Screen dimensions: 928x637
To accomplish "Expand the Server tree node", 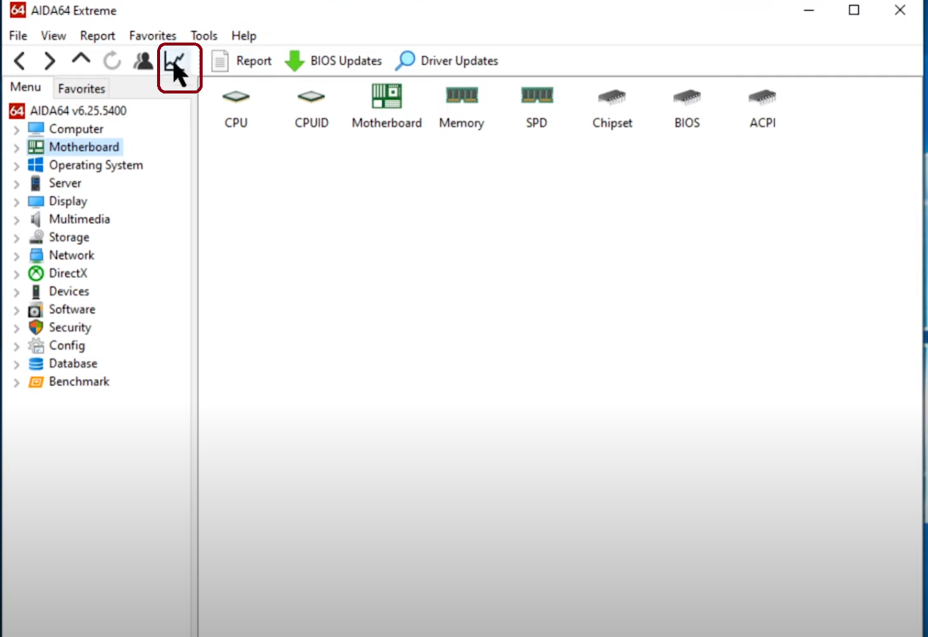I will 16,184.
